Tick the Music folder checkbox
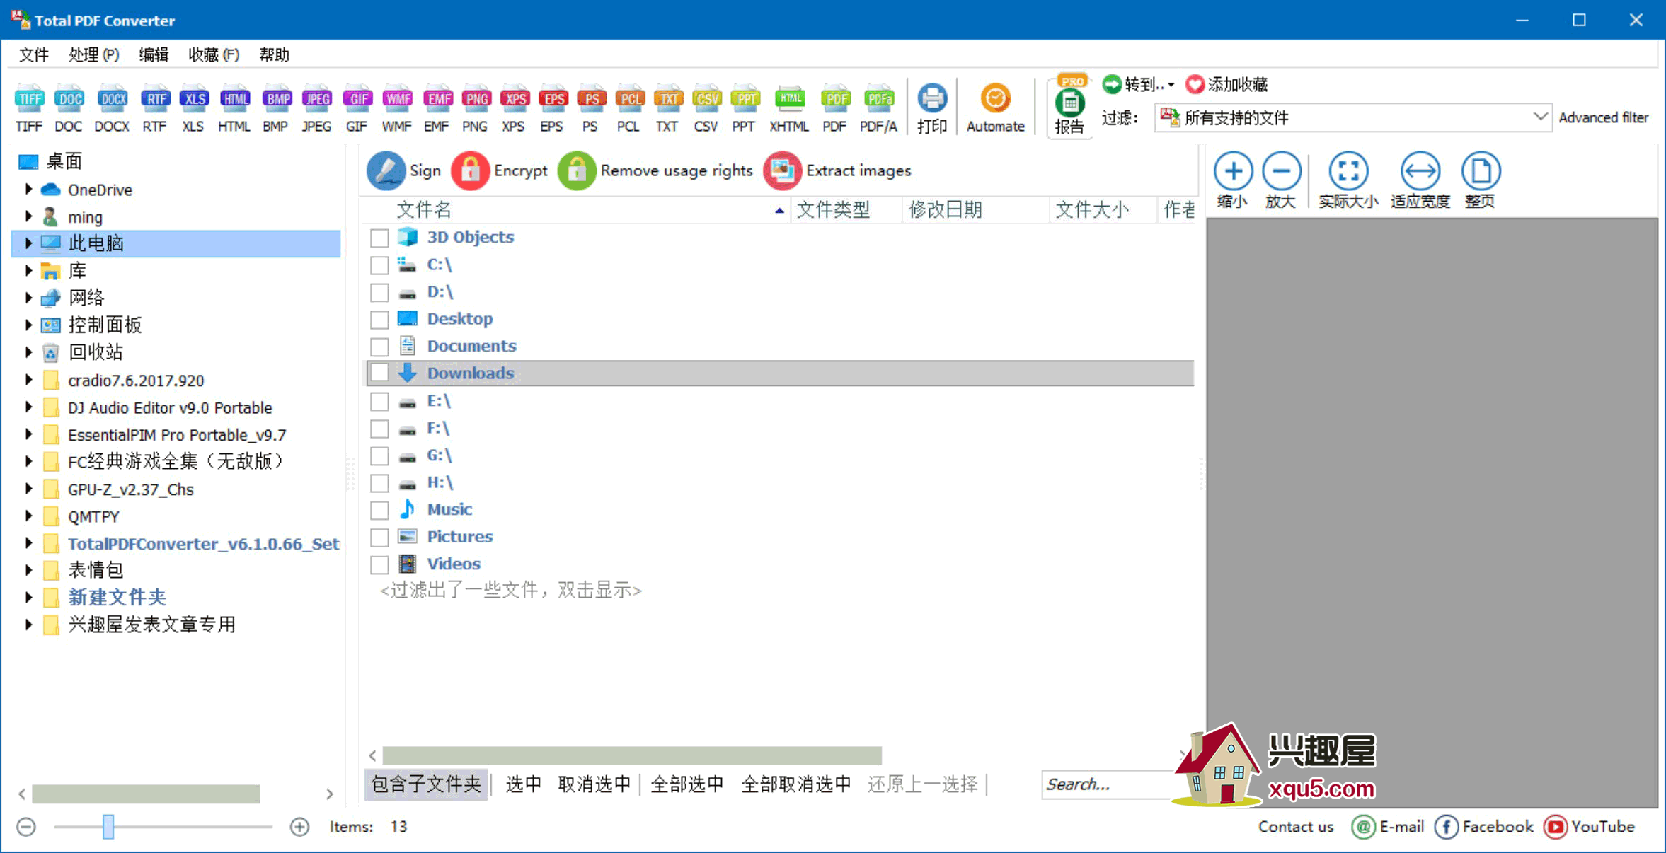1666x853 pixels. click(379, 510)
